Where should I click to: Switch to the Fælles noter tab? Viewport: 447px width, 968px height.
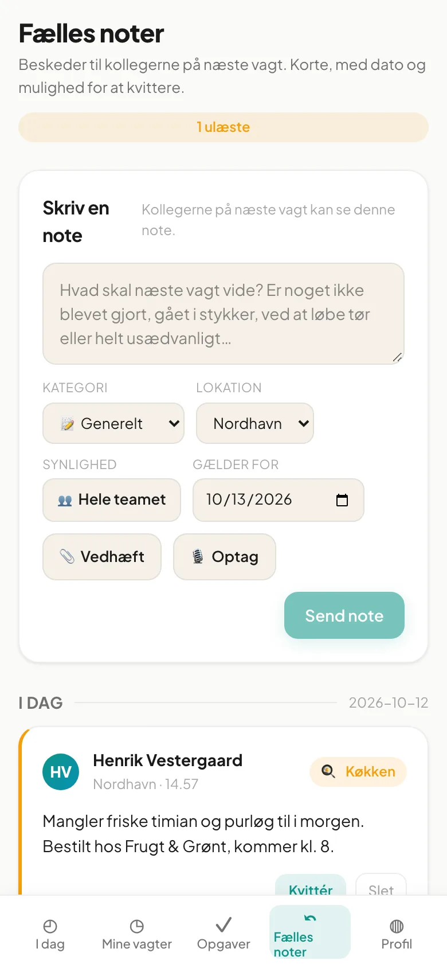click(x=310, y=932)
